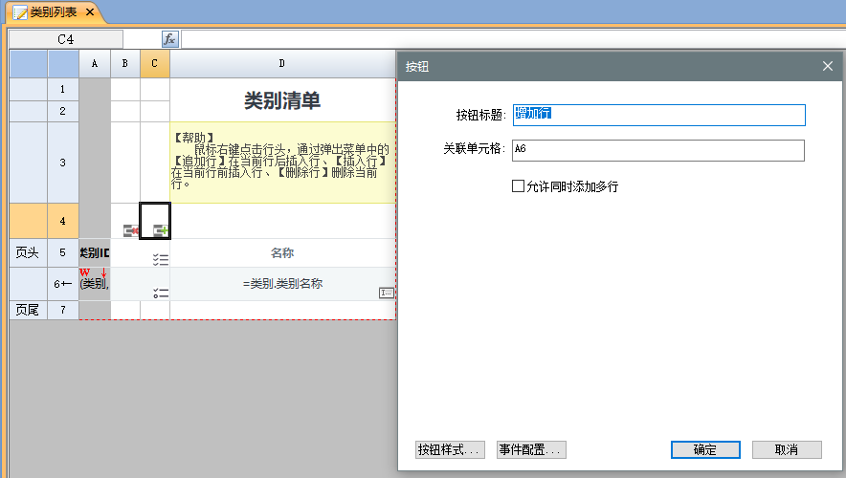Enable 允许同时添加多行 checkbox
The height and width of the screenshot is (478, 846).
tap(519, 186)
